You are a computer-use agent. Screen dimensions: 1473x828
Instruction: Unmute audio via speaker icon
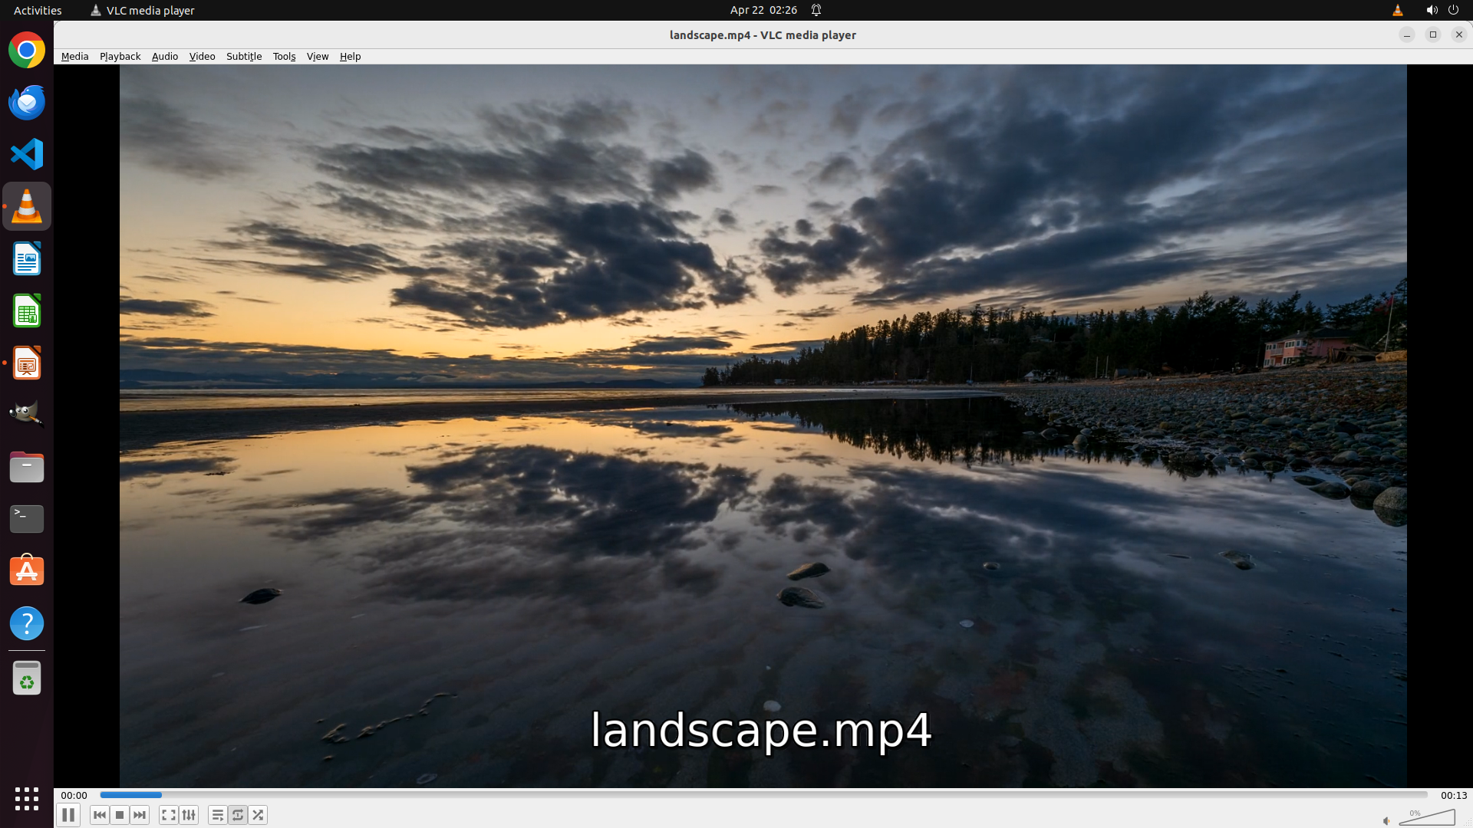coord(1386,820)
